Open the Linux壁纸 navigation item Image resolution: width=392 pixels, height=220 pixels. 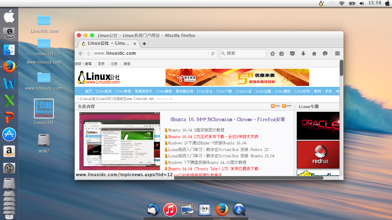point(283,91)
